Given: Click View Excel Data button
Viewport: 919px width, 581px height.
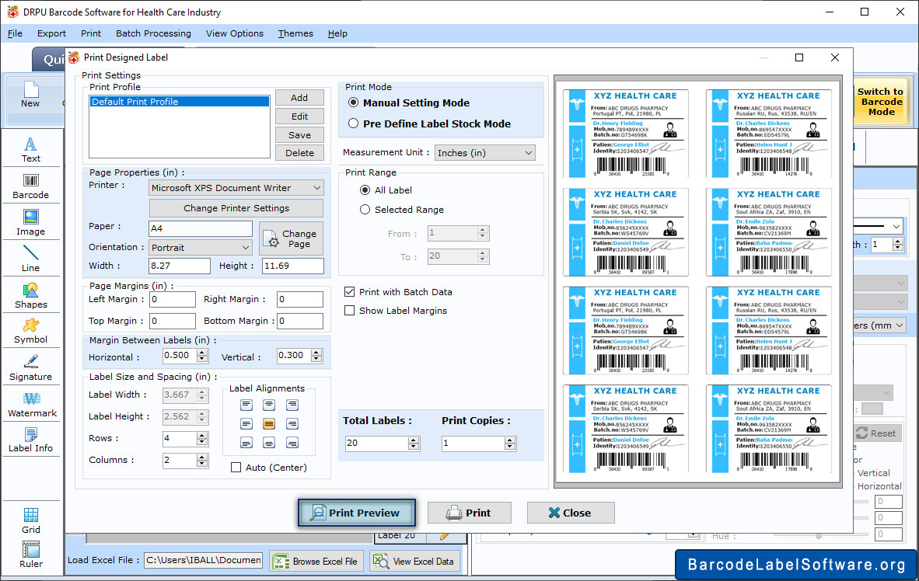Looking at the screenshot, I should 415,561.
